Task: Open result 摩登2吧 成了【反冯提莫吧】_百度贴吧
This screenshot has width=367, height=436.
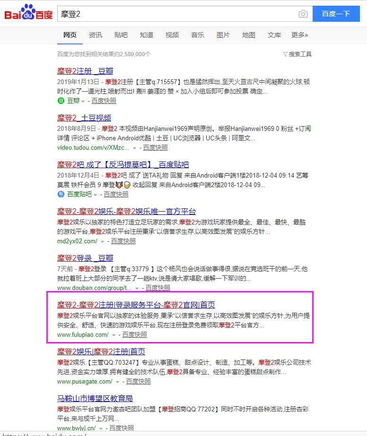Action: (x=123, y=164)
